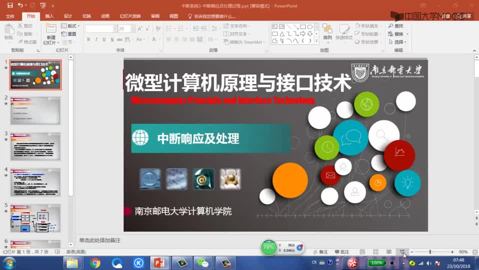Toggle the Notes (备注) pane in status bar
This screenshot has height=270, width=479.
pyautogui.click(x=320, y=252)
